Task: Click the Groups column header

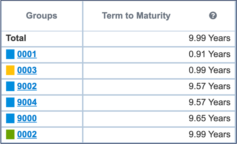Action: (41, 16)
